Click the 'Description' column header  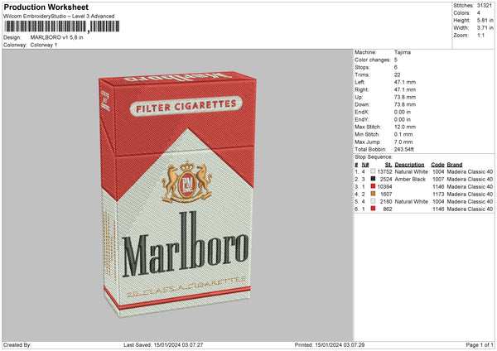(x=409, y=165)
